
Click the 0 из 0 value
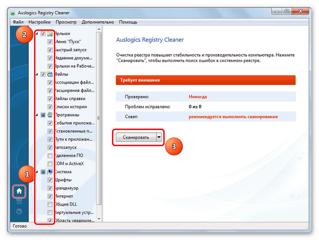point(195,107)
